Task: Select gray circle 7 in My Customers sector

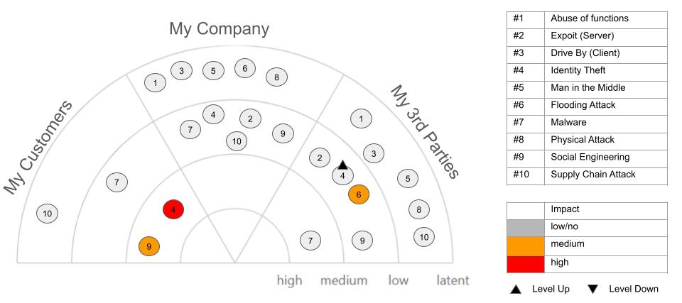Action: point(117,182)
